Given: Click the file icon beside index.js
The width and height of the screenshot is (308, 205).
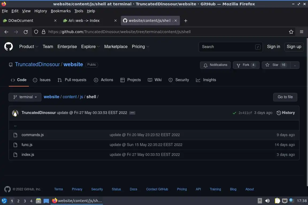Looking at the screenshot, I should point(15,155).
